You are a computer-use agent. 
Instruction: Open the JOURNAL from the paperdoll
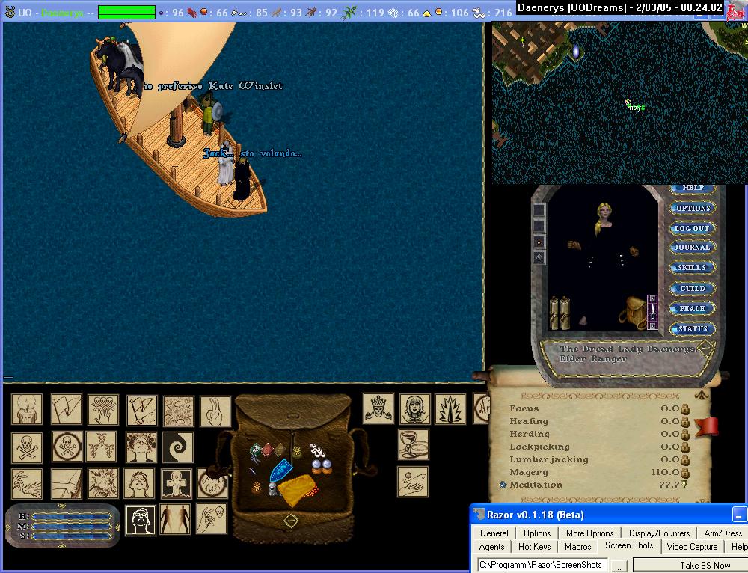[x=692, y=247]
